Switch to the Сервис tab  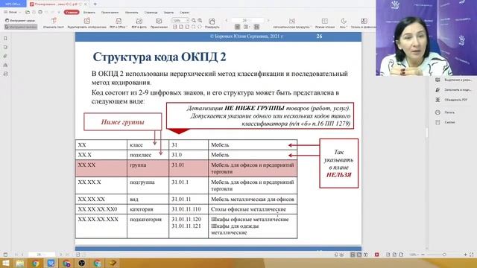pyautogui.click(x=184, y=12)
